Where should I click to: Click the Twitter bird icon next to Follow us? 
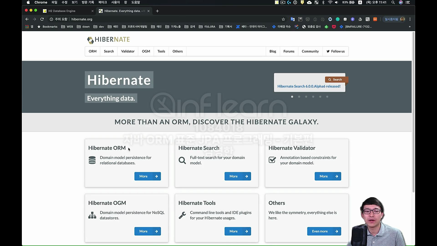pyautogui.click(x=328, y=51)
